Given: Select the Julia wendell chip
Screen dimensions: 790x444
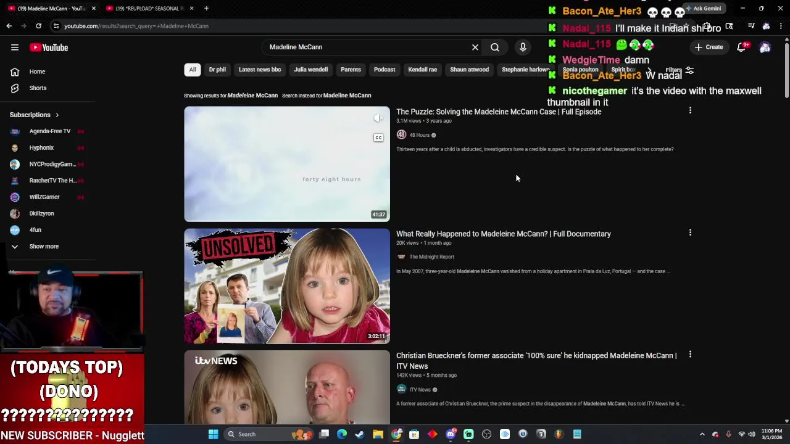Looking at the screenshot, I should 311,70.
